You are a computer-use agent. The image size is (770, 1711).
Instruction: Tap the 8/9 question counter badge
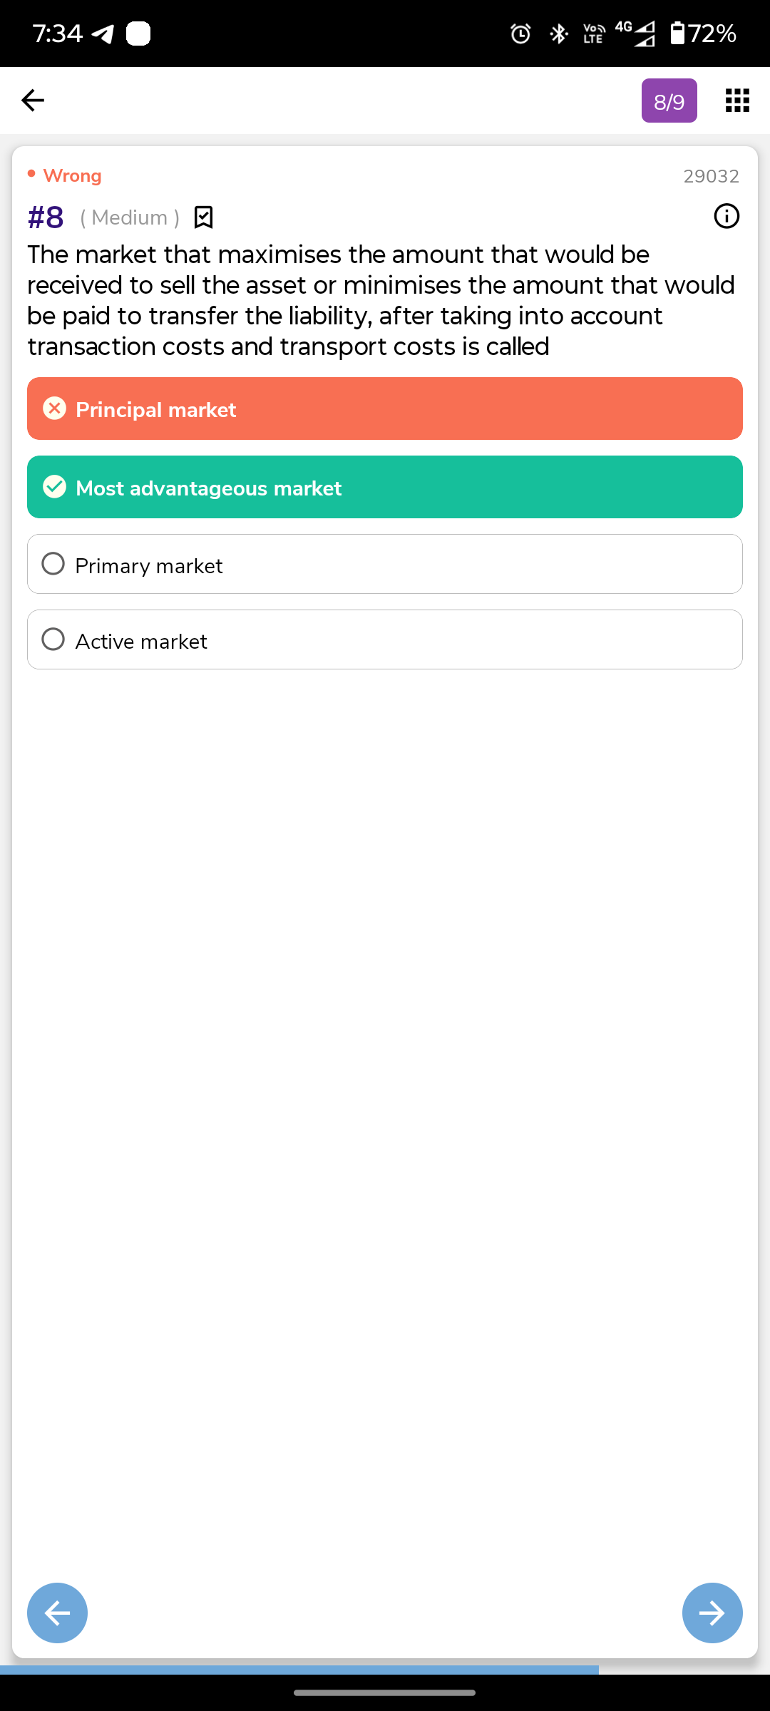tap(669, 101)
